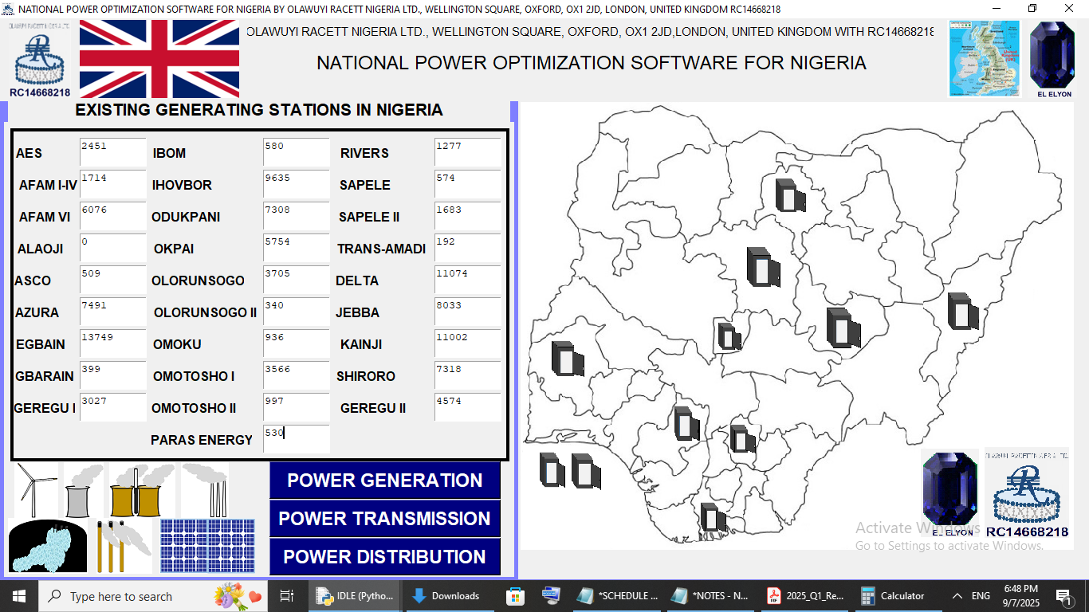Click the KAINJI value input field
1089x612 pixels.
pos(467,343)
